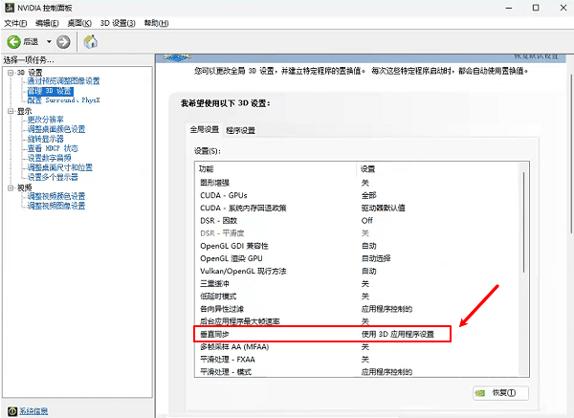Click the 系统信息 icon at bottom left
Viewport: 574px width, 418px height.
pyautogui.click(x=12, y=411)
